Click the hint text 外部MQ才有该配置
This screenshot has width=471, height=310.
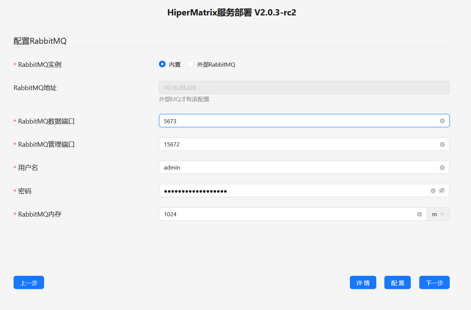pos(184,99)
